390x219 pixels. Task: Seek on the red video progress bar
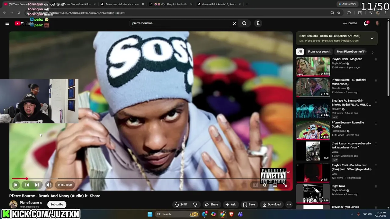point(151,179)
